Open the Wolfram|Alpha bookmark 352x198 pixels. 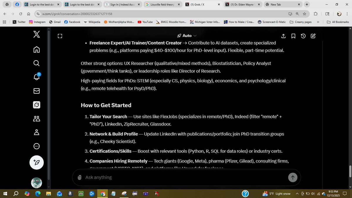pyautogui.click(x=119, y=22)
